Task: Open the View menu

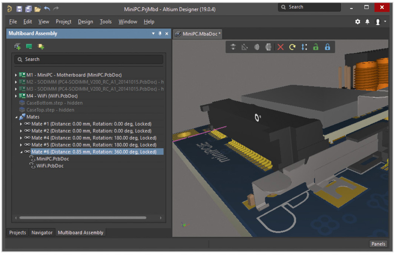Action: [44, 22]
